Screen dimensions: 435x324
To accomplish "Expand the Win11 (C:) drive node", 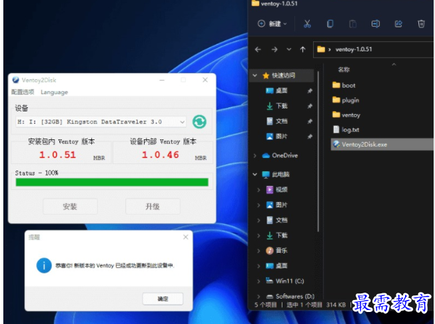I will [258, 281].
